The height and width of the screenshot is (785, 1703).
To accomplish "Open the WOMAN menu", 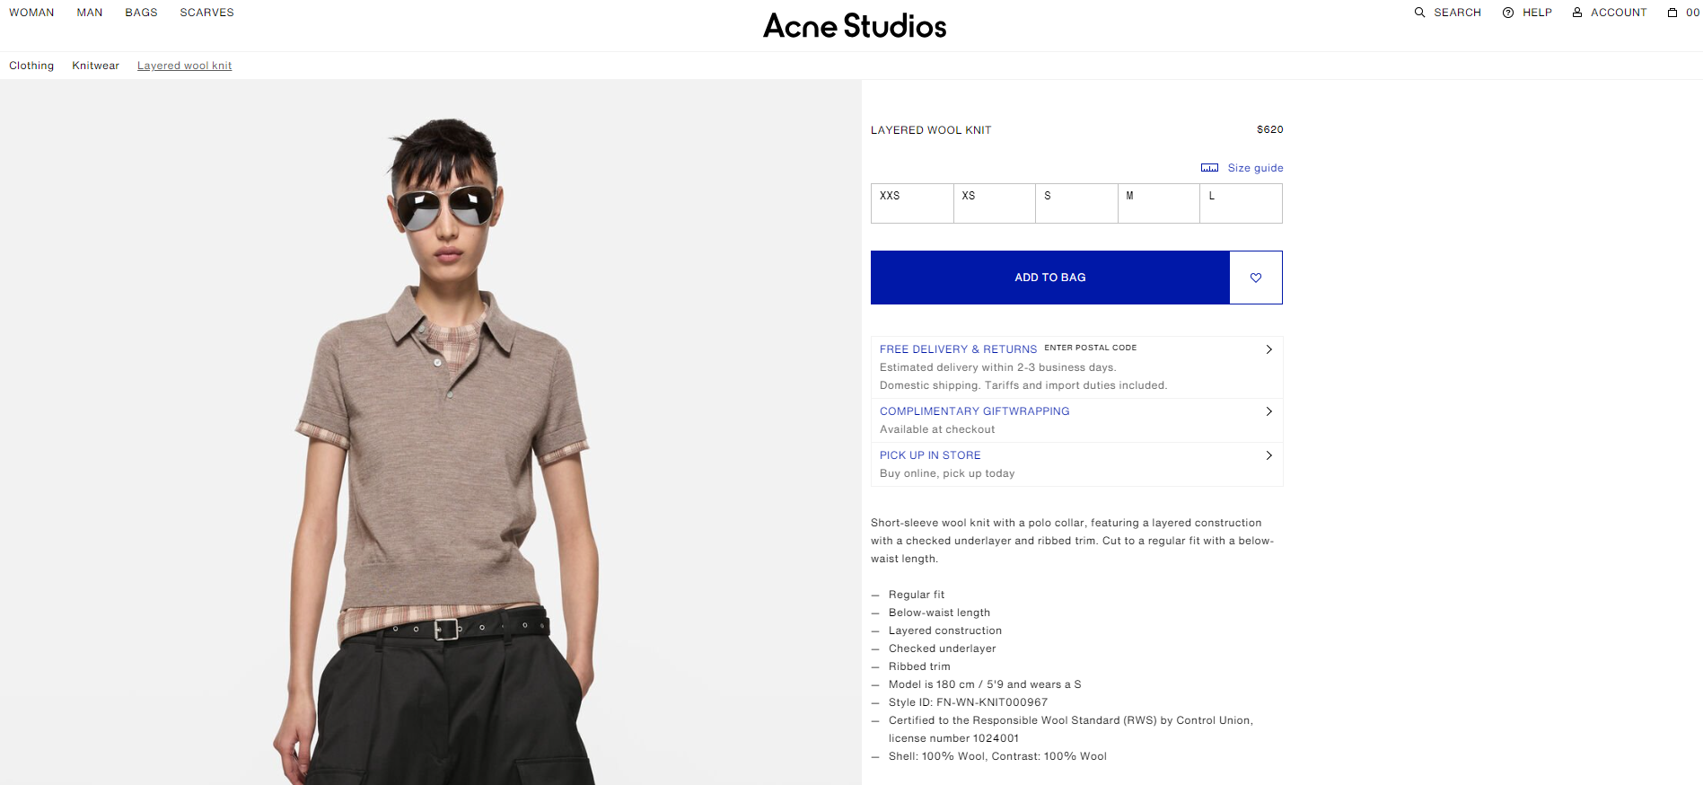I will pos(31,13).
